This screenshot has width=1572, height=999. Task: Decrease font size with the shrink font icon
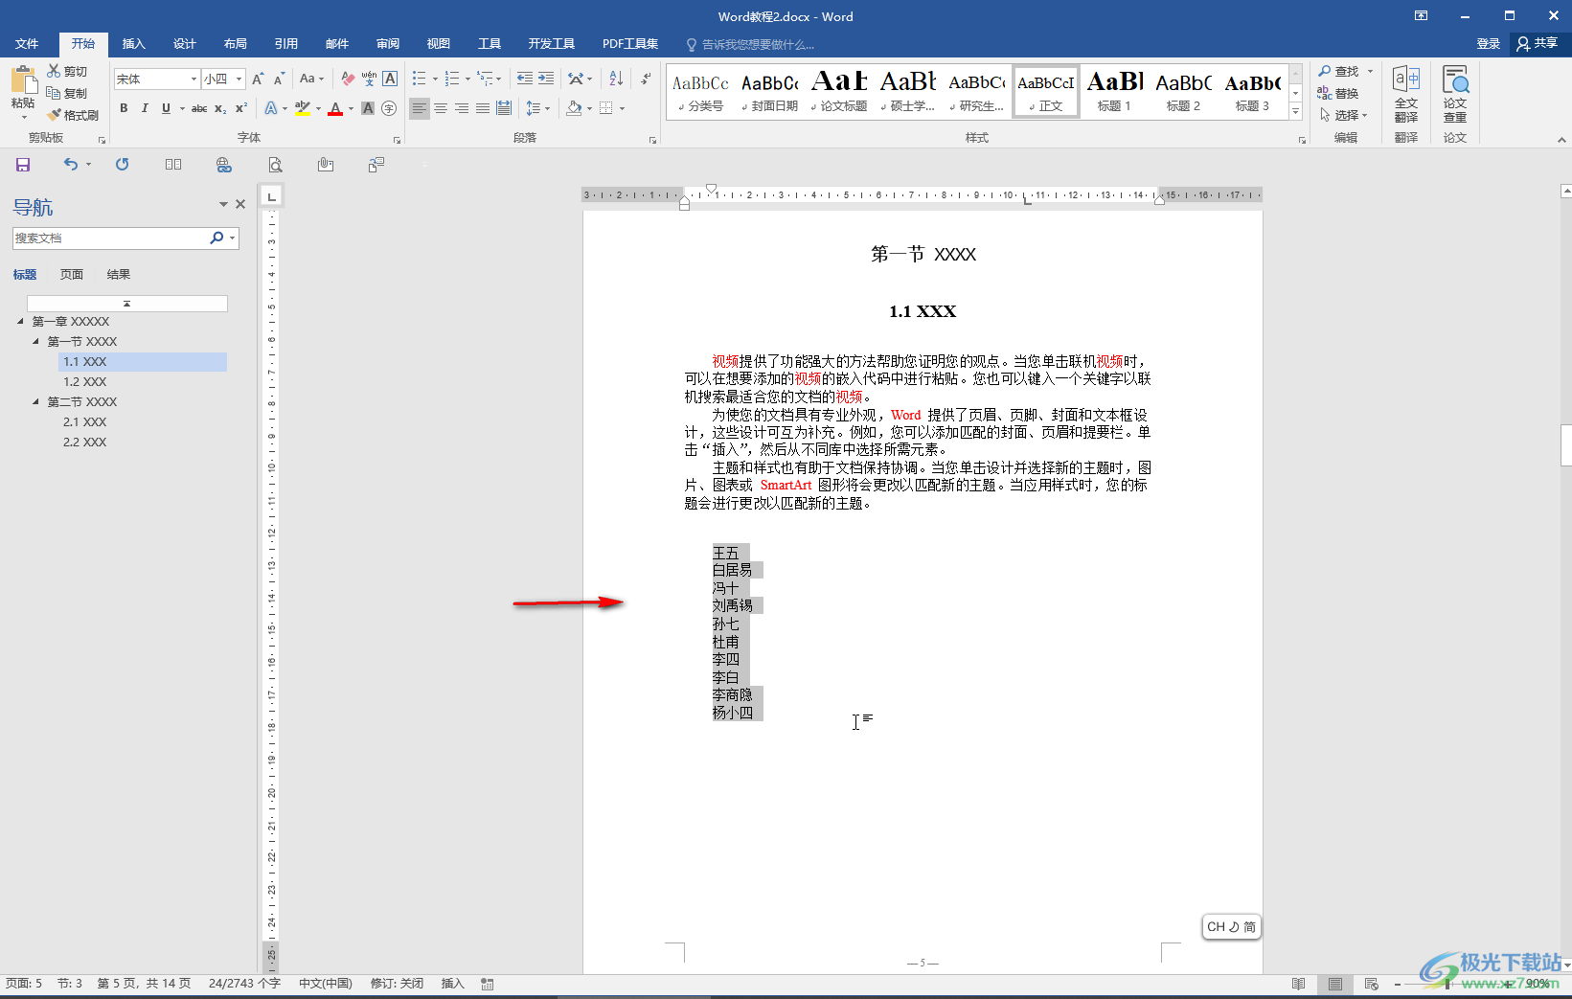point(279,79)
